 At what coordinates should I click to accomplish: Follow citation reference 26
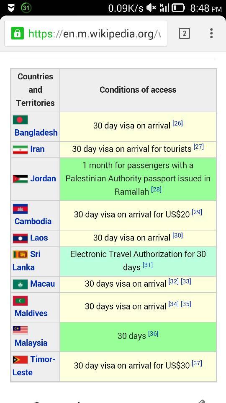click(177, 123)
